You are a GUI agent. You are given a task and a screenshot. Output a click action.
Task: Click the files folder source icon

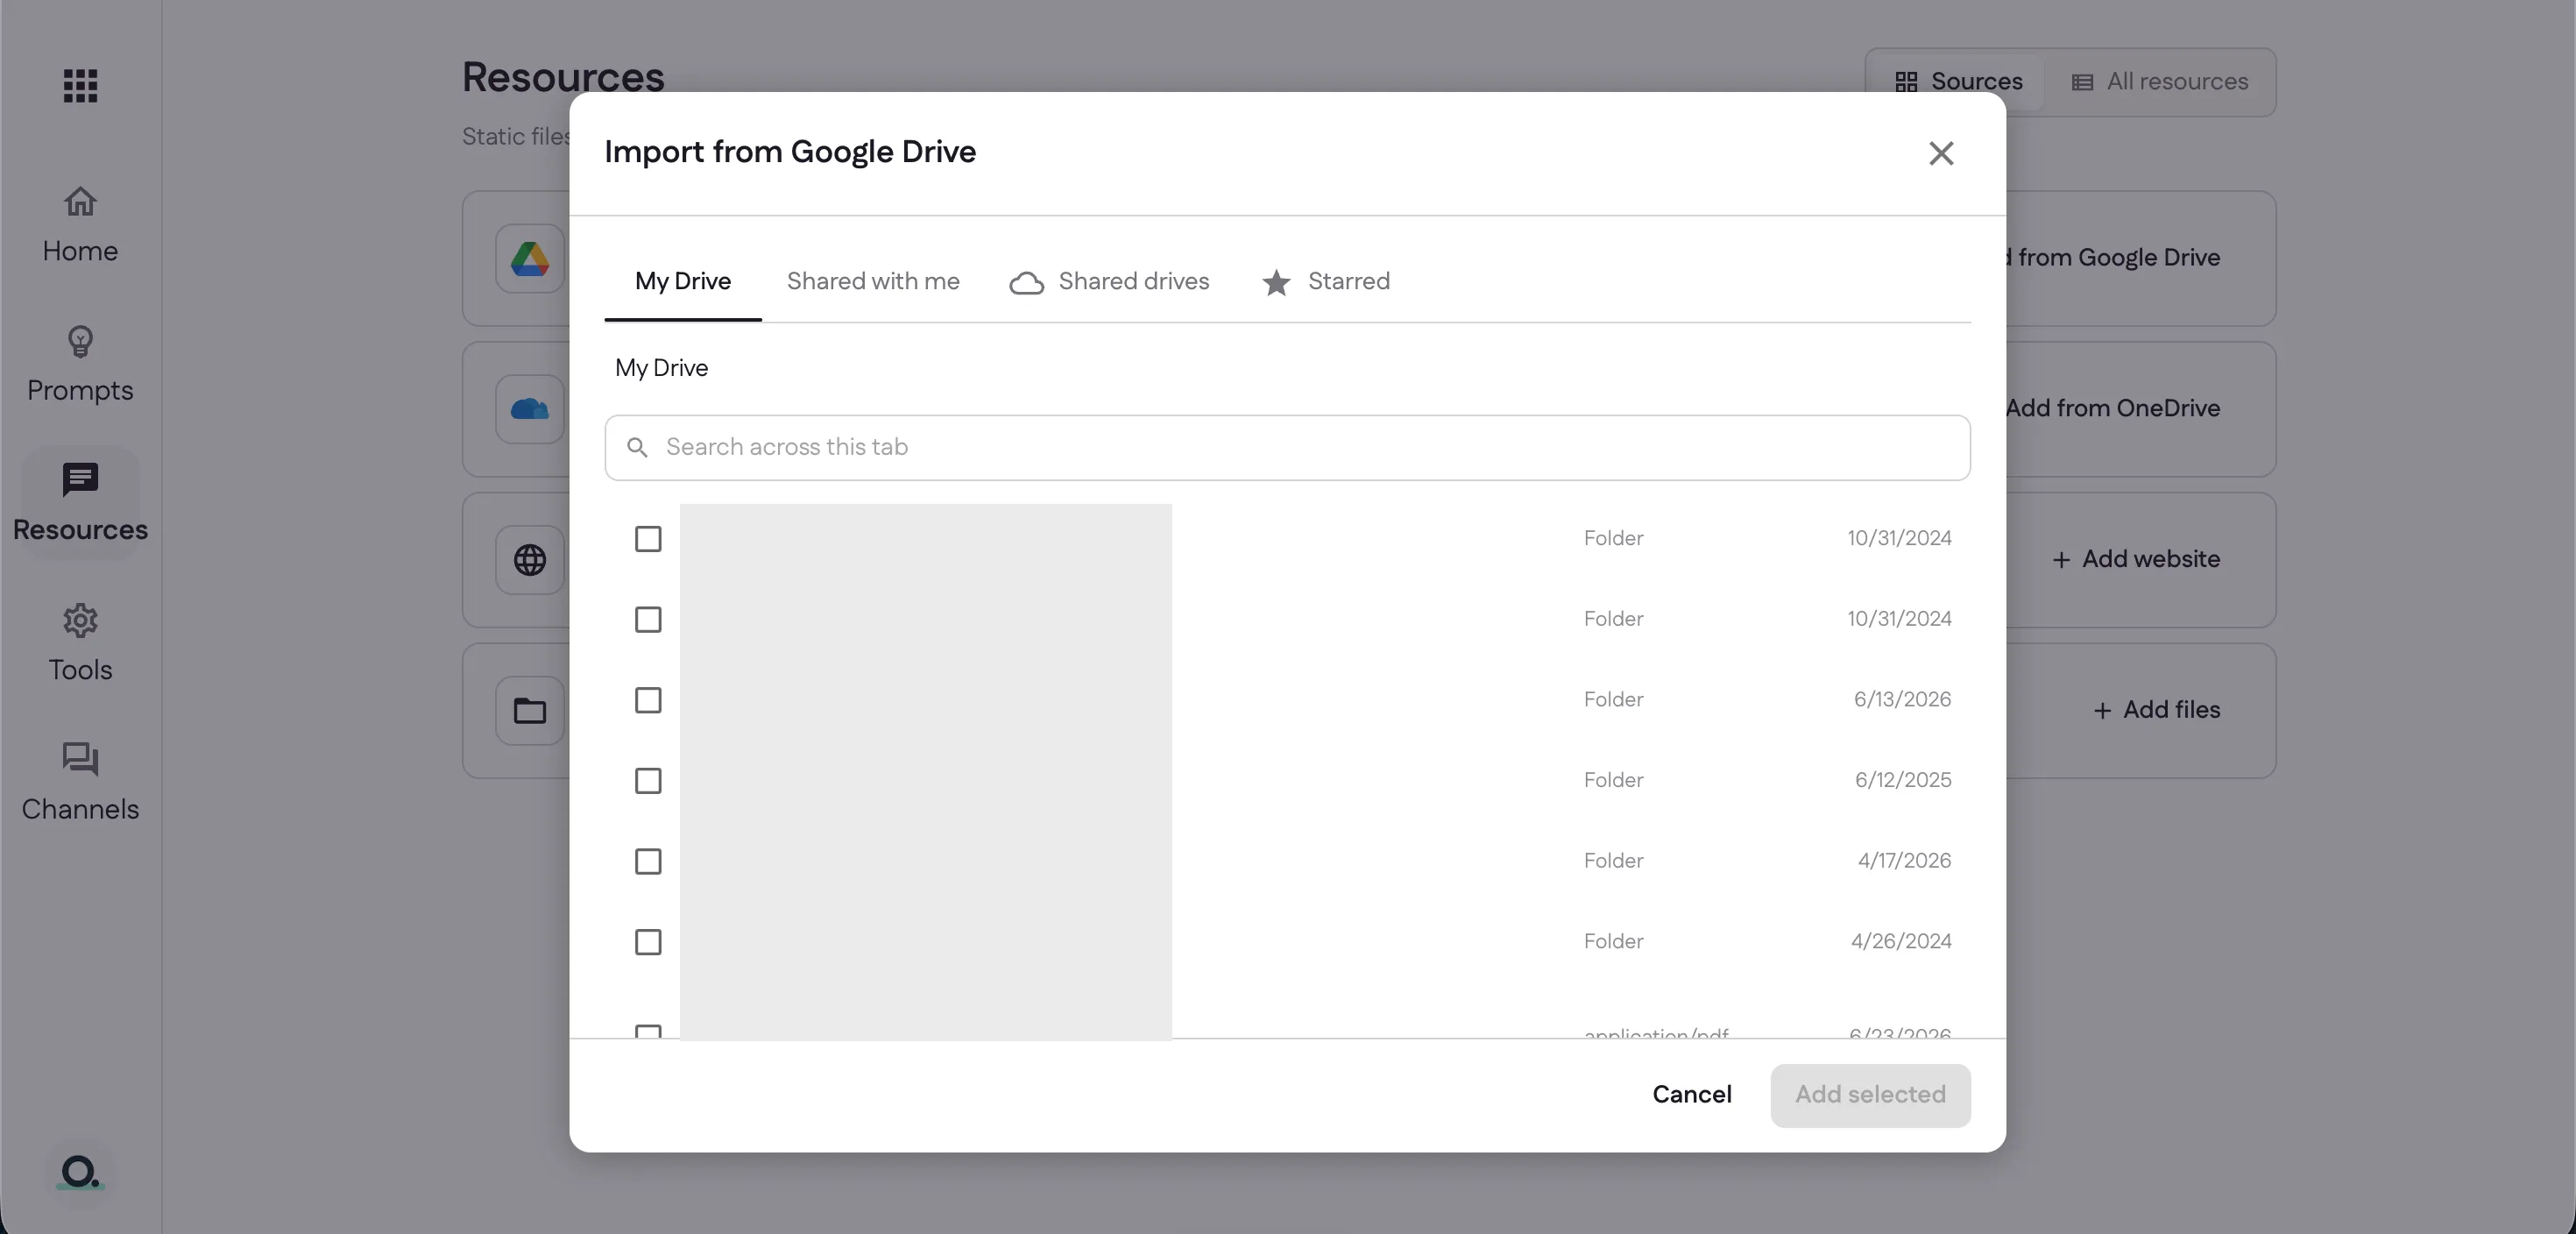529,711
